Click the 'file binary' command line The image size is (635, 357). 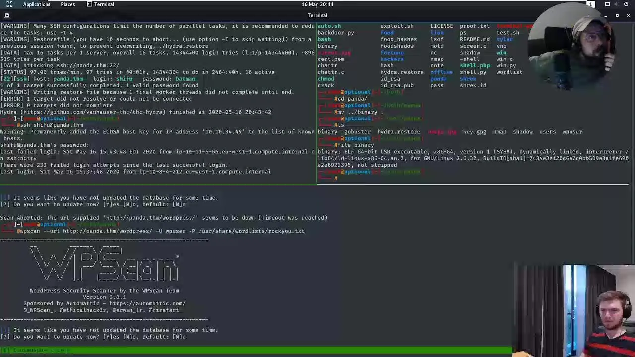click(356, 145)
